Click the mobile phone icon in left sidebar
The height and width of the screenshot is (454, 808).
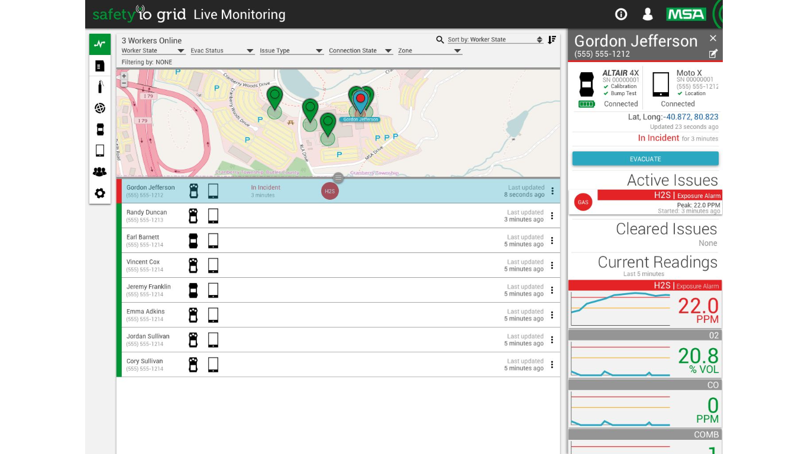pyautogui.click(x=99, y=150)
